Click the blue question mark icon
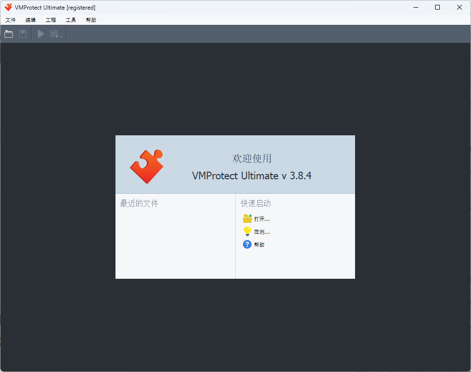 [x=247, y=244]
